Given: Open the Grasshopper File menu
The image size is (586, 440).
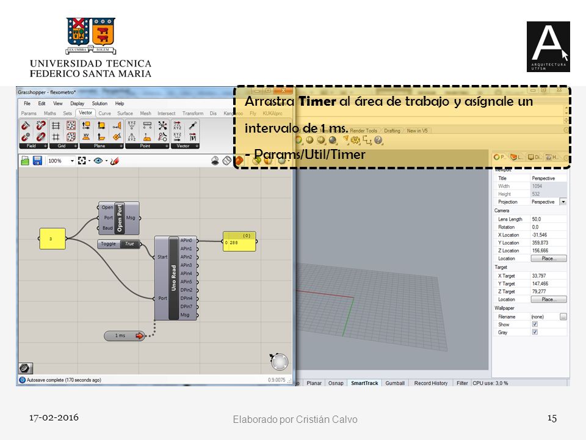Looking at the screenshot, I should 27,104.
